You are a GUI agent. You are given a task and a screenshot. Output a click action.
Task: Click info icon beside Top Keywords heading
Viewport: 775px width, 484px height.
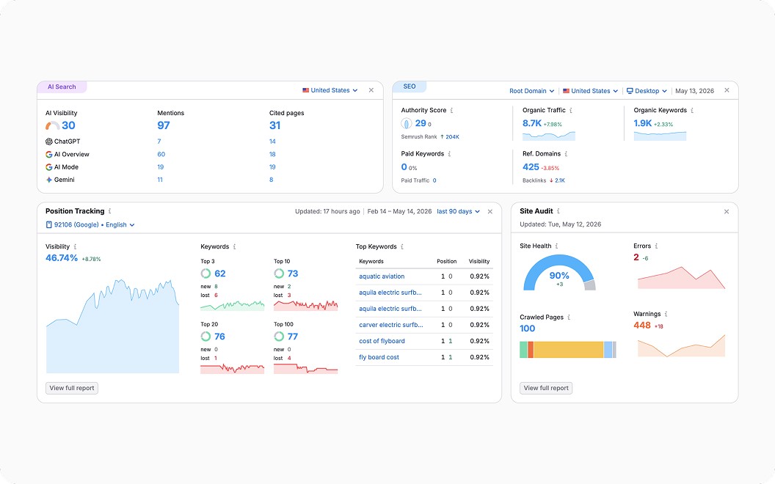[x=402, y=246]
